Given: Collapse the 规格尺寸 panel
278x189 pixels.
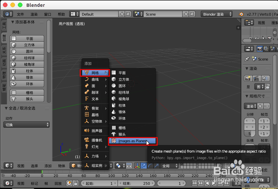Looking at the screenshot, I should tap(247, 96).
